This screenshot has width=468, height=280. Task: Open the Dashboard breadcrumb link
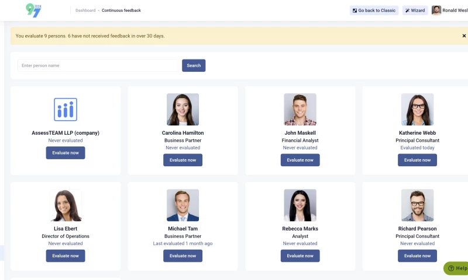(85, 10)
